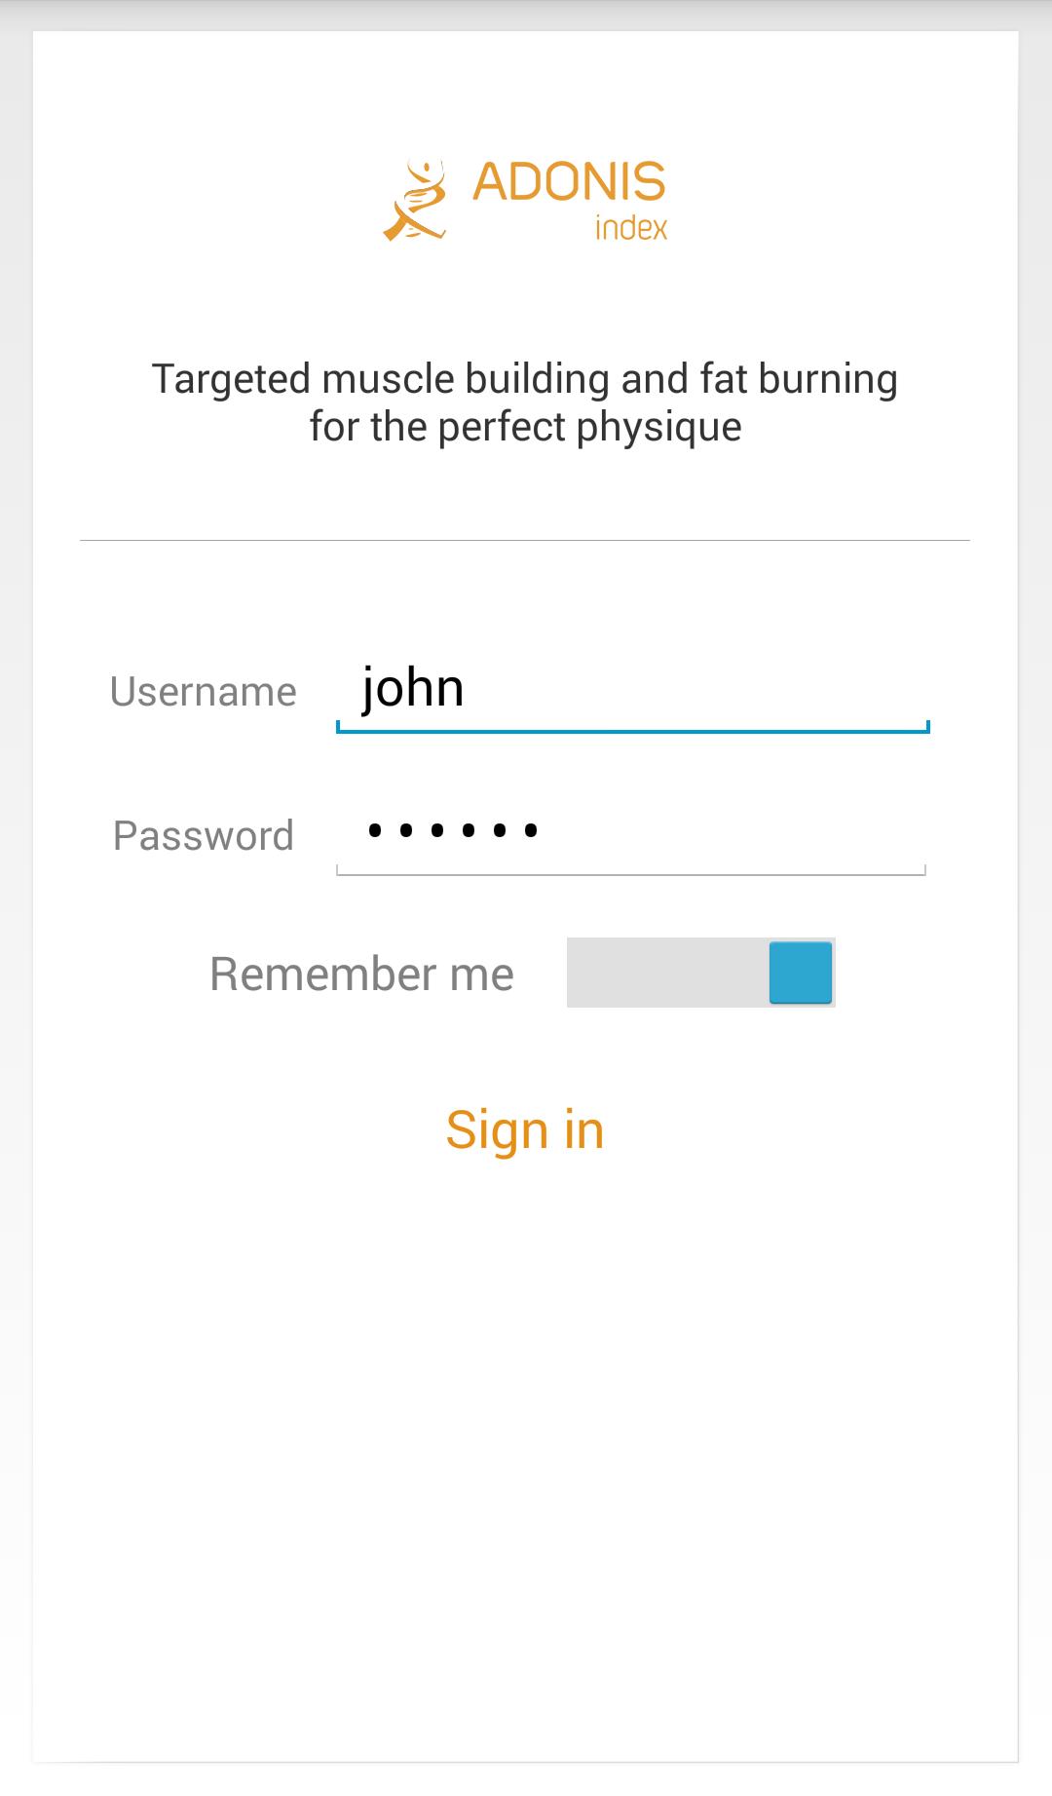1052x1796 pixels.
Task: Click the horizontal divider below the tagline
Action: tap(524, 540)
